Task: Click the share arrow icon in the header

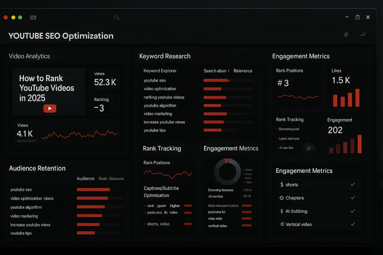Action: [x=362, y=34]
